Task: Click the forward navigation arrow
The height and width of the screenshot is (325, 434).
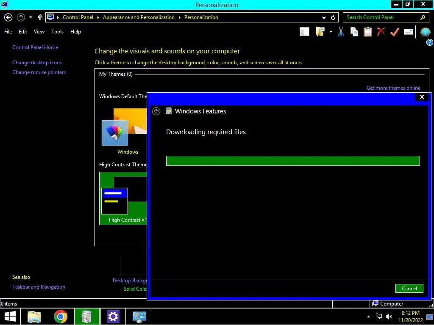Action: 21,17
